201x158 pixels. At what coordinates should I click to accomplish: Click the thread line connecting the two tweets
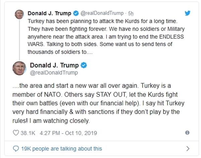point(19,40)
